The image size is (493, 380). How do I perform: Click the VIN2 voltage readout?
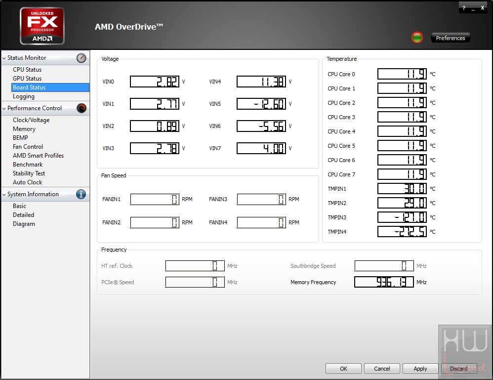click(x=155, y=126)
